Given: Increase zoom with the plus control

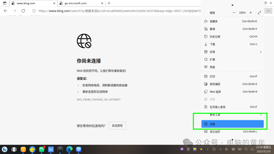Looking at the screenshot, I should click(250, 12).
